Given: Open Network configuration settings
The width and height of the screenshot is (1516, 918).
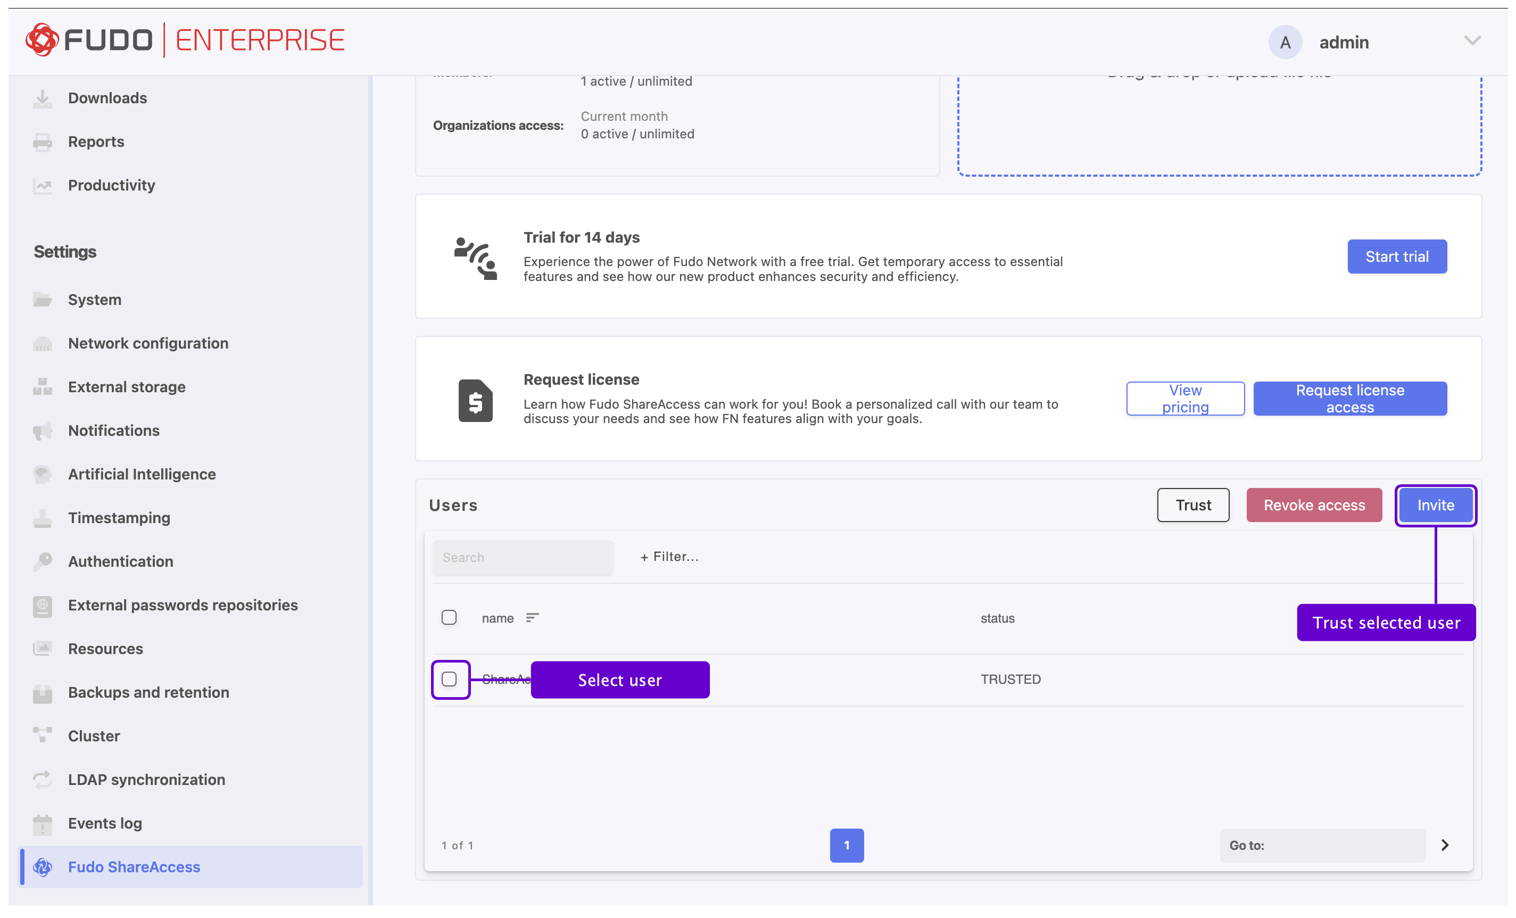Looking at the screenshot, I should (148, 343).
